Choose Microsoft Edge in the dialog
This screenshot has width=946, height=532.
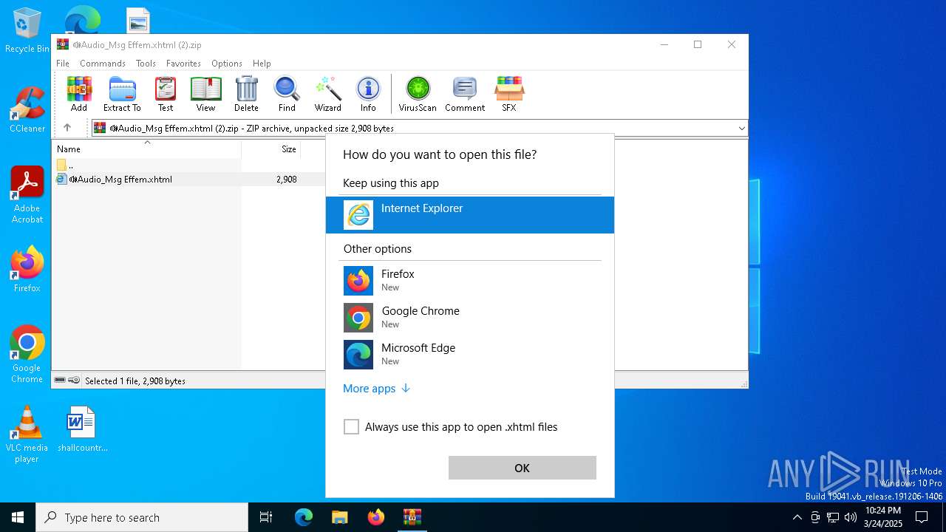click(470, 354)
